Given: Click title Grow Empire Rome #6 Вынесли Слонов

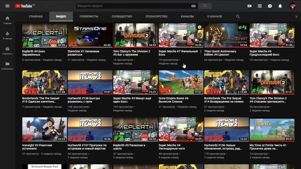Looking at the screenshot, I should (x=174, y=100).
